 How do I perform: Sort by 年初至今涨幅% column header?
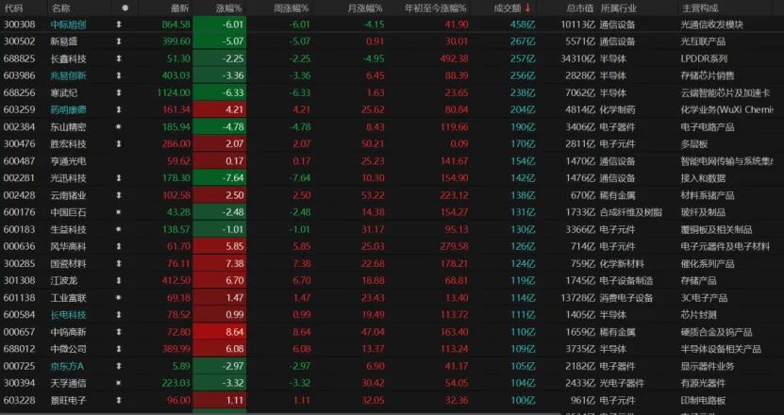(x=435, y=8)
